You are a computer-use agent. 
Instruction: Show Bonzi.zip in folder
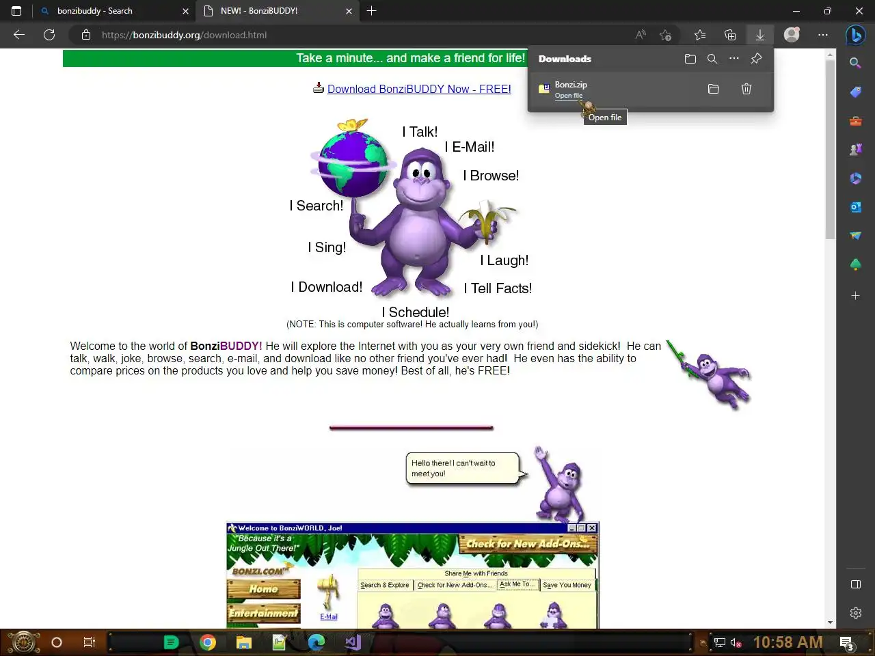714,89
